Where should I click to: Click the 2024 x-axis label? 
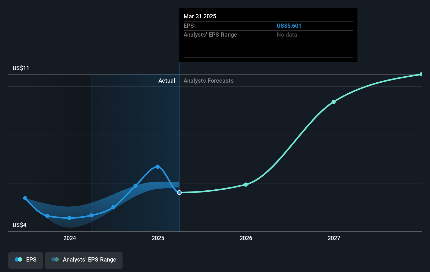70,238
